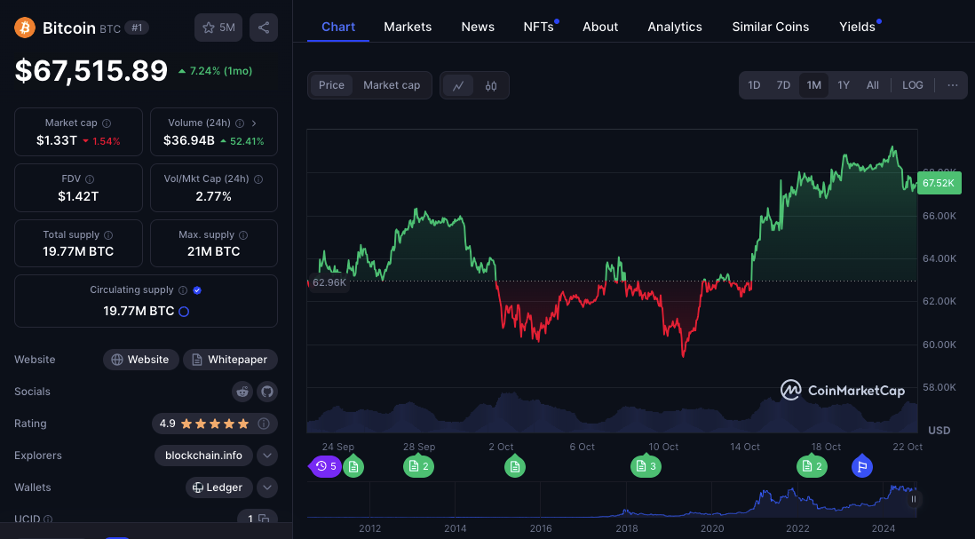This screenshot has height=539, width=975.
Task: Switch to the Chart tab
Action: tap(338, 27)
